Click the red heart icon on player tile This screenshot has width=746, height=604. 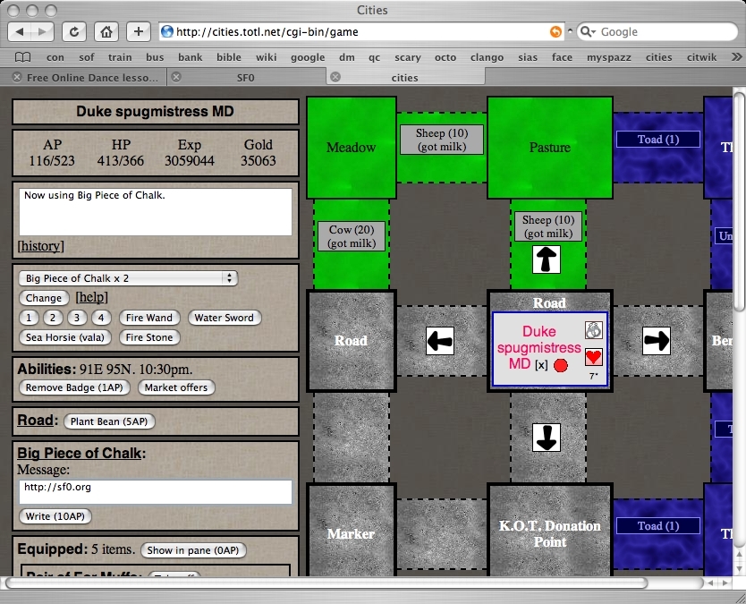[x=594, y=357]
